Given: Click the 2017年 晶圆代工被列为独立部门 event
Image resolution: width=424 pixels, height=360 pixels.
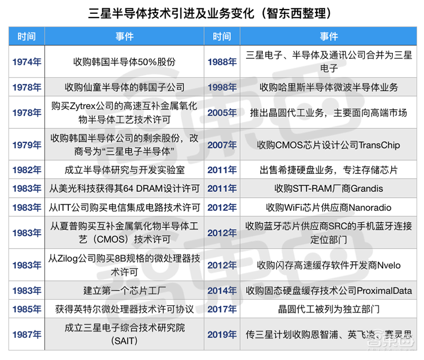Looking at the screenshot, I should pyautogui.click(x=329, y=309).
